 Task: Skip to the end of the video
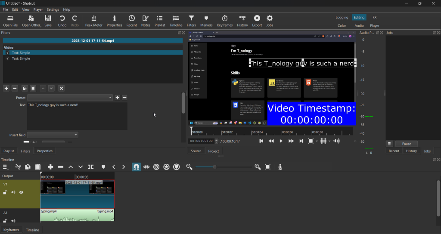pos(301,141)
